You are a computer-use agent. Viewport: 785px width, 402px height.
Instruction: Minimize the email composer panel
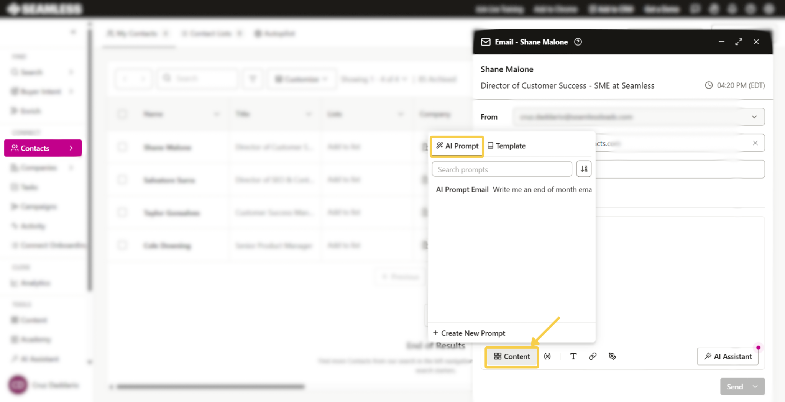click(x=721, y=42)
